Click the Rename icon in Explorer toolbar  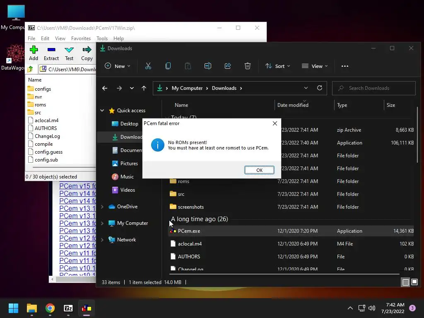click(208, 66)
